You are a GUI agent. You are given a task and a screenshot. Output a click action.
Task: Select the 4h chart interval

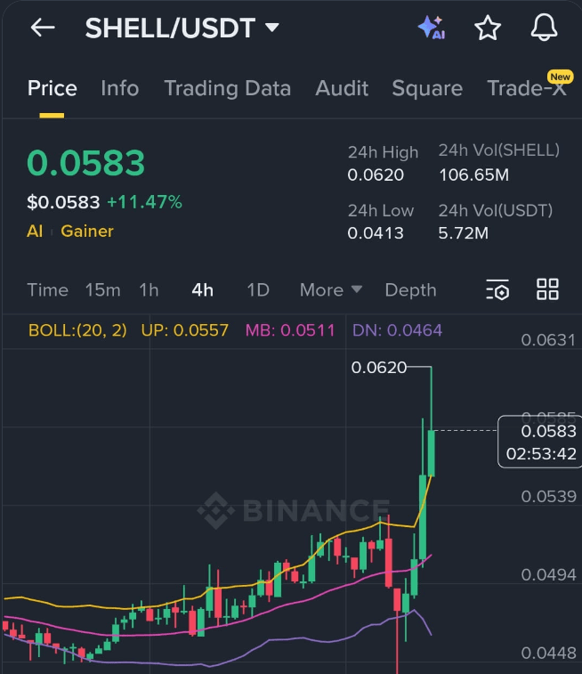click(202, 290)
